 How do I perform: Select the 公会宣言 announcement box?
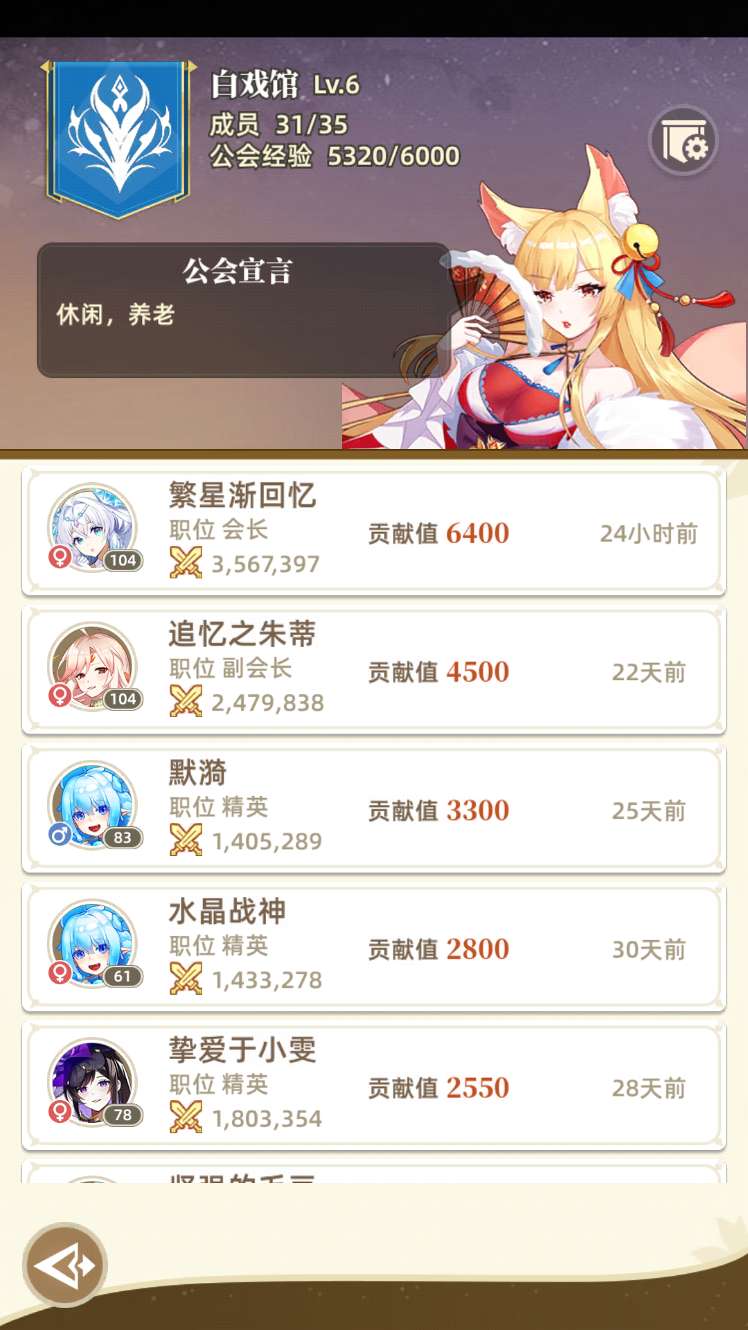(x=244, y=310)
